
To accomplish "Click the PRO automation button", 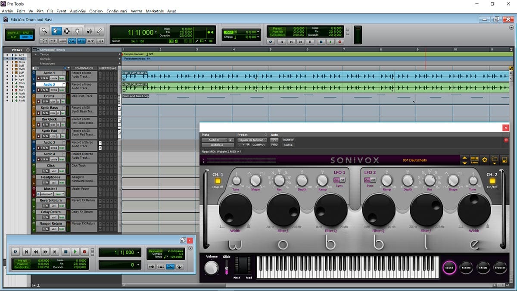I will coord(274,145).
